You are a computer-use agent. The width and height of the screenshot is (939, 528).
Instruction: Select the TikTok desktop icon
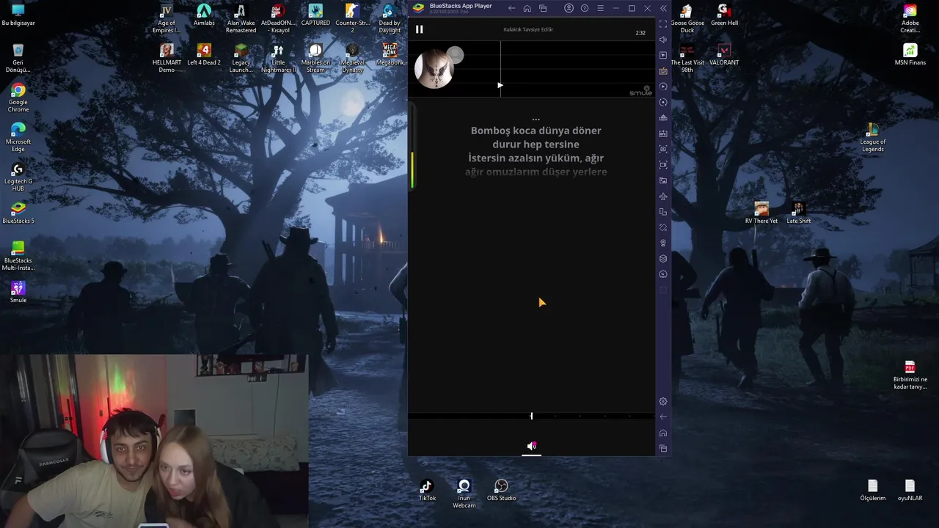pos(427,490)
